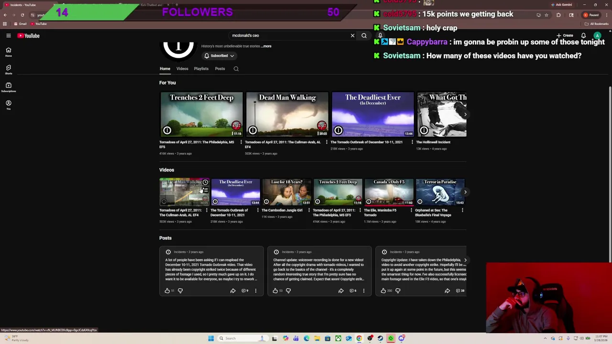Share the voiceover channel update post
Image resolution: width=612 pixels, height=344 pixels.
[341, 290]
